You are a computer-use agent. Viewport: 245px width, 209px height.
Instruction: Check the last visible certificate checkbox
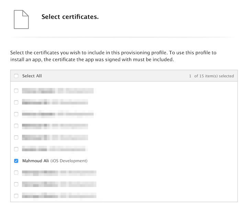tap(16, 196)
